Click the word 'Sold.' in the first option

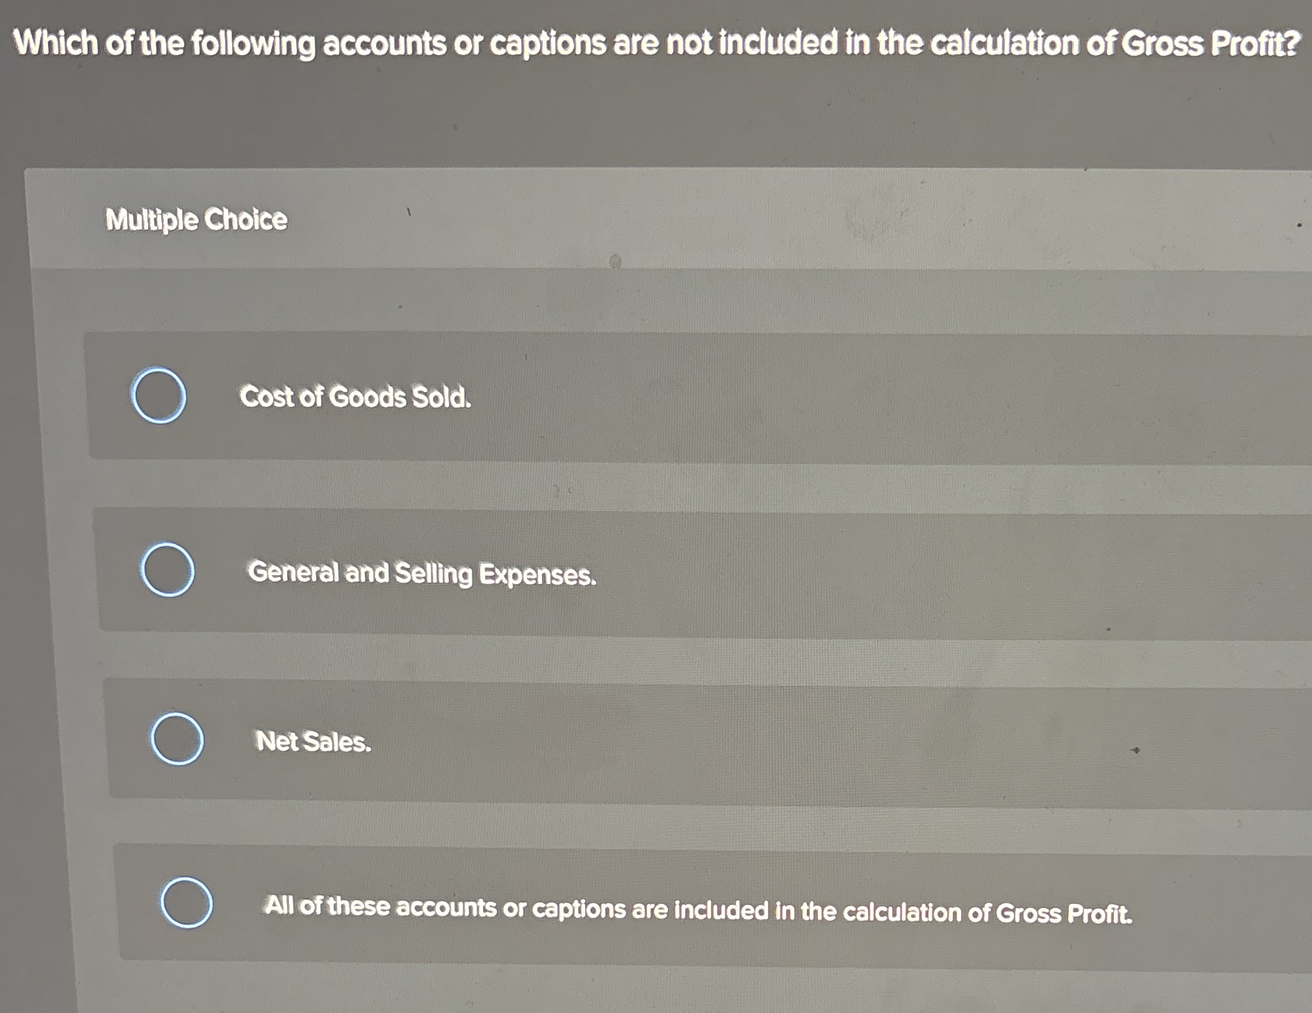441,398
